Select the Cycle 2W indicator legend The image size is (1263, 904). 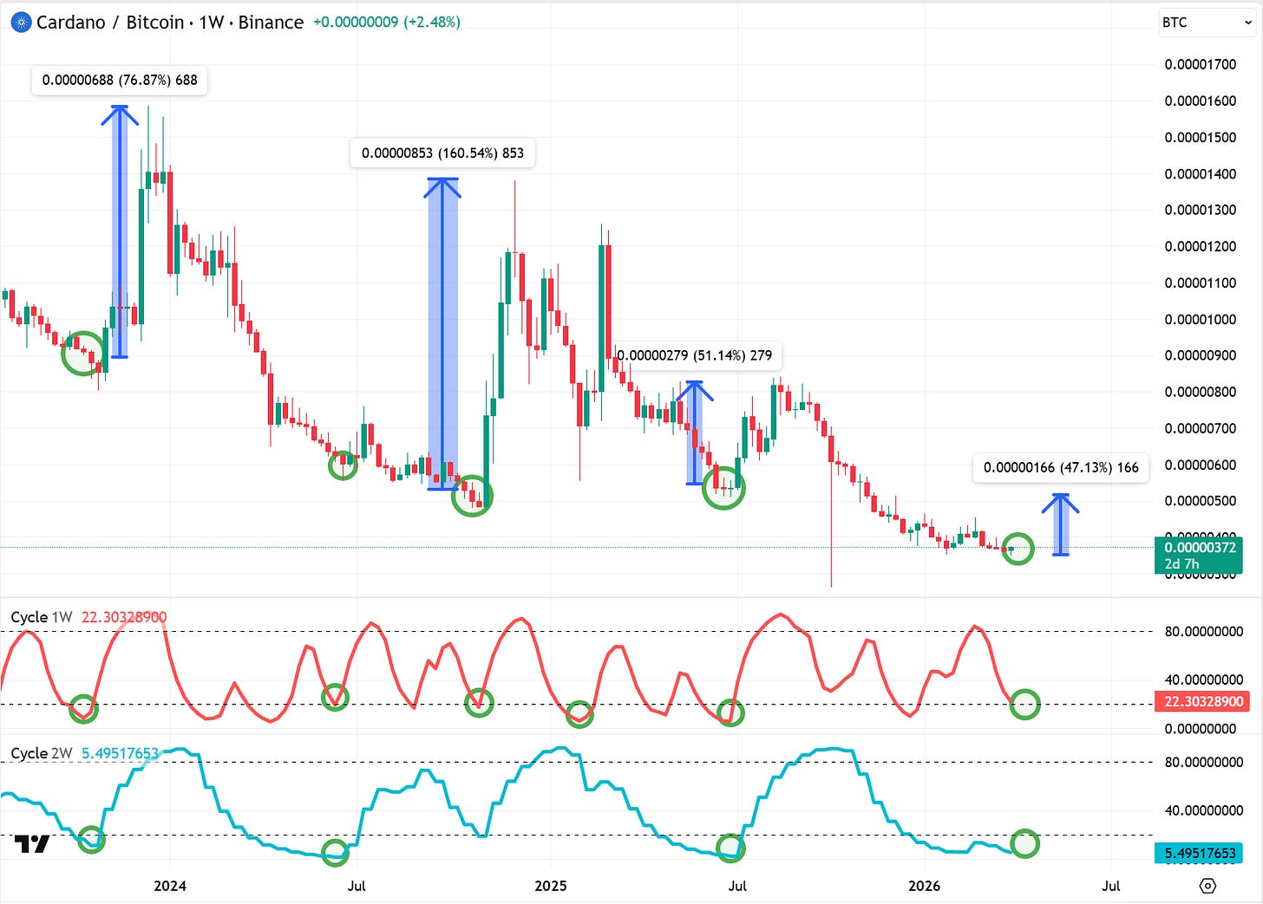pyautogui.click(x=41, y=753)
